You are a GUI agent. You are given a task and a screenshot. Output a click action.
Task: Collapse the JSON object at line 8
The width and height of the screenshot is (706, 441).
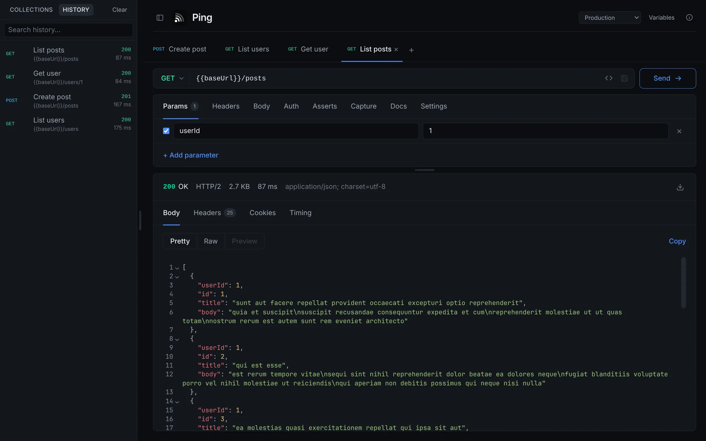point(177,339)
